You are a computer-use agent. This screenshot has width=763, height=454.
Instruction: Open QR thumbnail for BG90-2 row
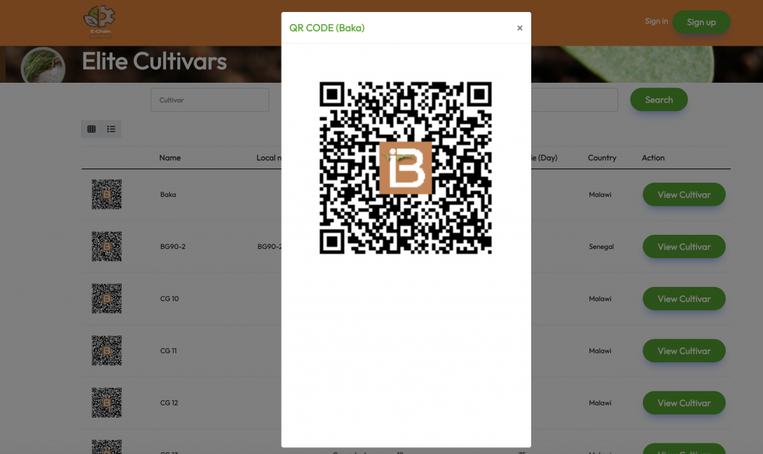(x=107, y=246)
